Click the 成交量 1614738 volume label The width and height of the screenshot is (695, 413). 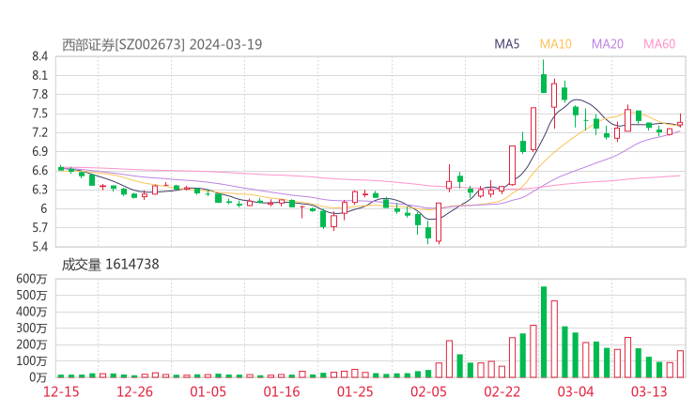[x=110, y=265]
